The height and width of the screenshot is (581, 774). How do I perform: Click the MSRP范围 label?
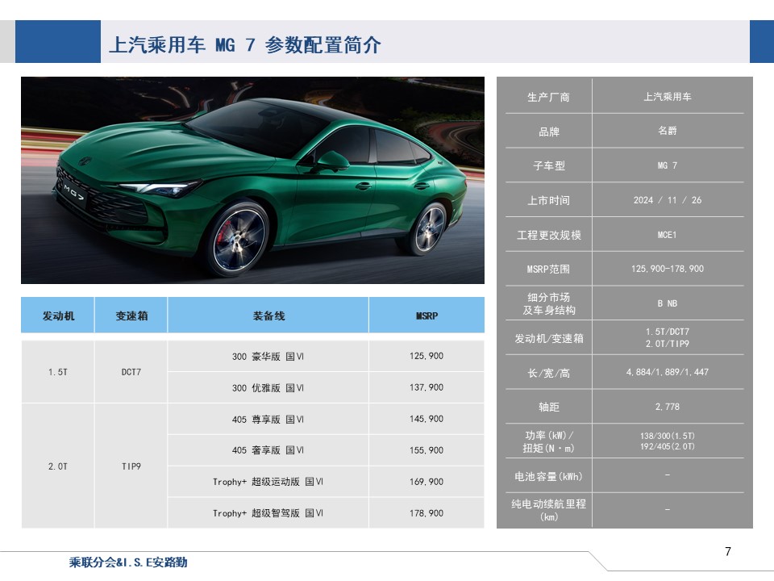[x=548, y=270]
